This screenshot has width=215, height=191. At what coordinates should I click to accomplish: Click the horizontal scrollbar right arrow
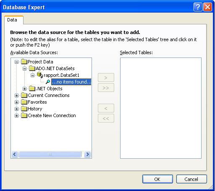pos(88,154)
